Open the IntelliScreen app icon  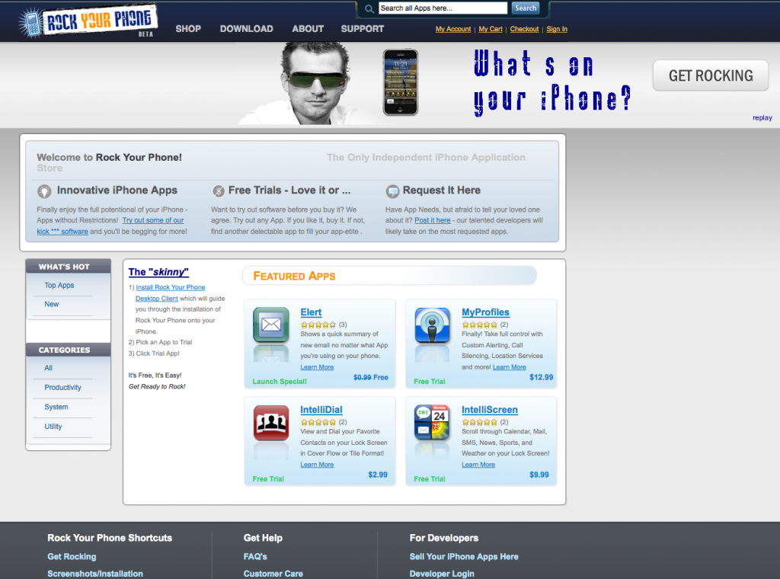433,423
